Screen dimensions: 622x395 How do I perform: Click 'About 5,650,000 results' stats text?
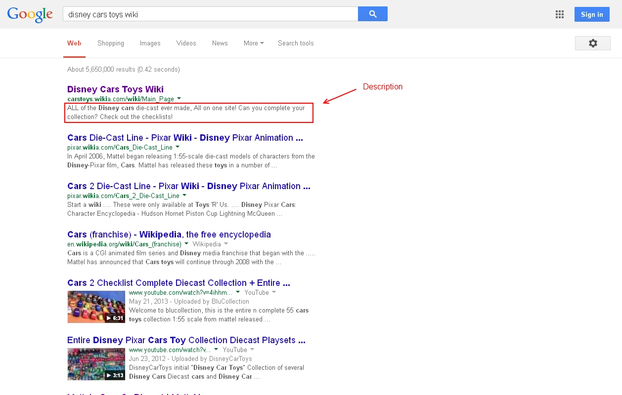124,70
